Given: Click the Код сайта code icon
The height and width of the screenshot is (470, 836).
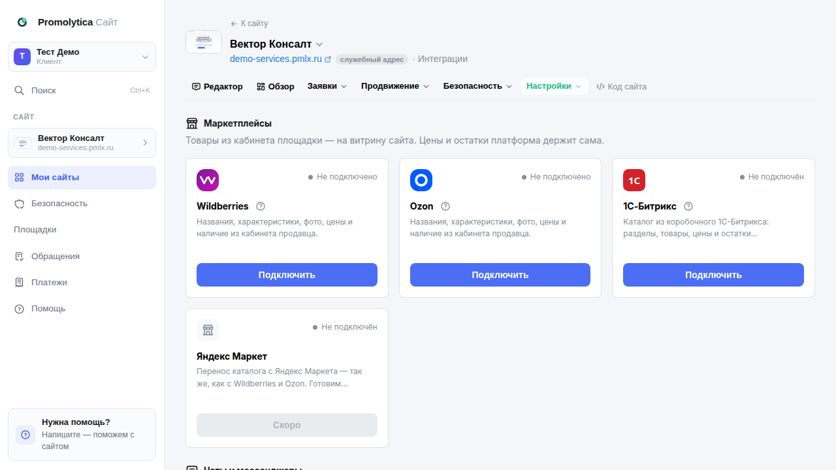Looking at the screenshot, I should pyautogui.click(x=600, y=87).
